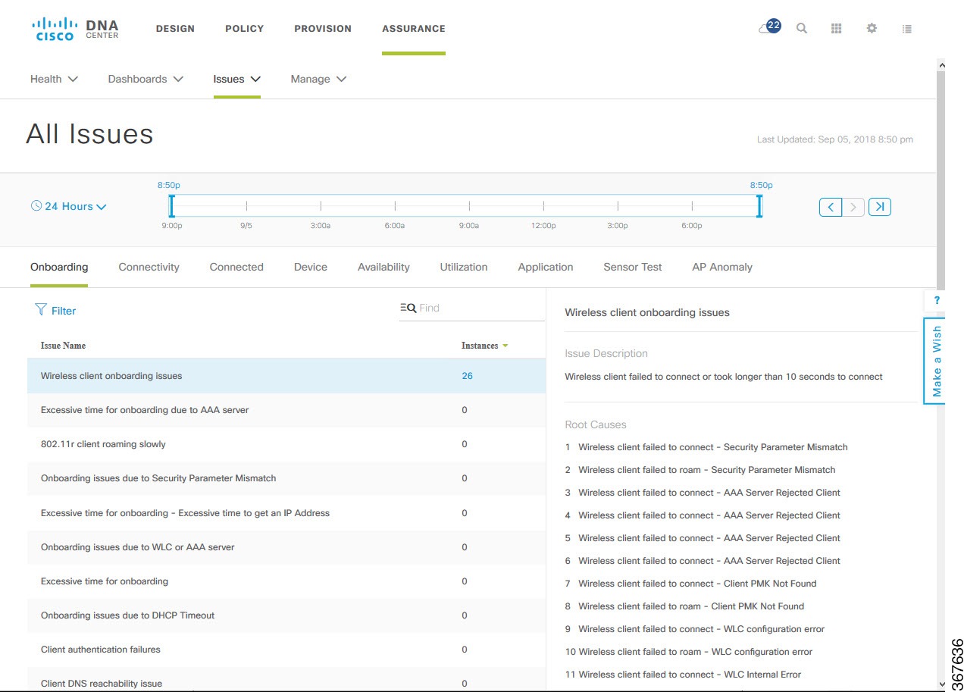Click the 26 instances link for wireless onboarding issues

coord(468,375)
